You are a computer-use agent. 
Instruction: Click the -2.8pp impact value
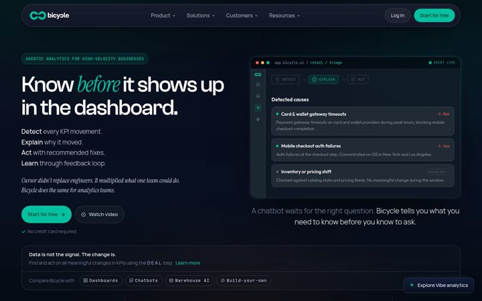click(x=443, y=114)
